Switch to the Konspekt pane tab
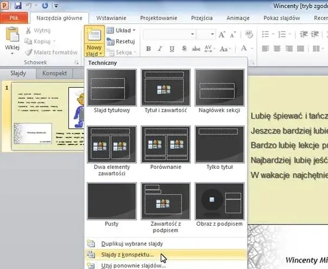The width and height of the screenshot is (328, 269). coord(54,73)
